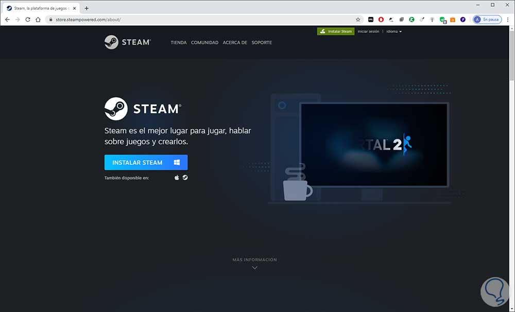The height and width of the screenshot is (312, 515).
Task: Expand the idioma language dropdown
Action: (x=394, y=31)
